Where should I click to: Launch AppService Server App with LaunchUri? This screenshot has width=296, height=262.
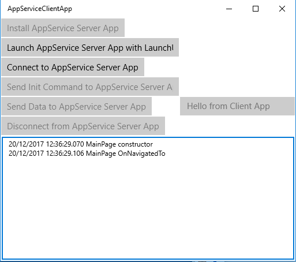point(90,47)
